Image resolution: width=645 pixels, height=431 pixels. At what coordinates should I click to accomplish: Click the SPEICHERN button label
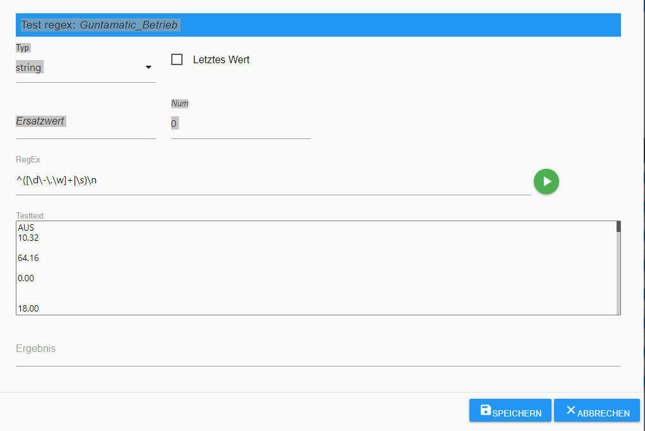coord(517,413)
